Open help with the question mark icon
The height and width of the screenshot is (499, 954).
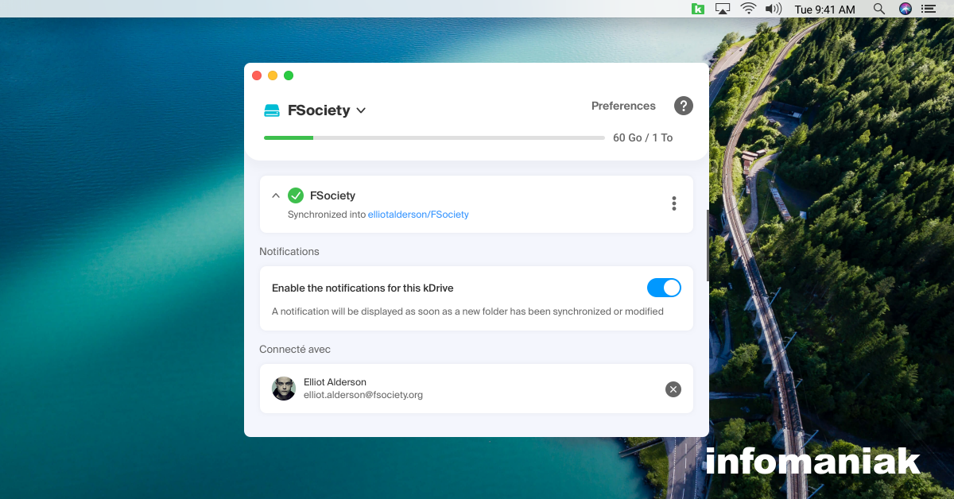point(684,106)
